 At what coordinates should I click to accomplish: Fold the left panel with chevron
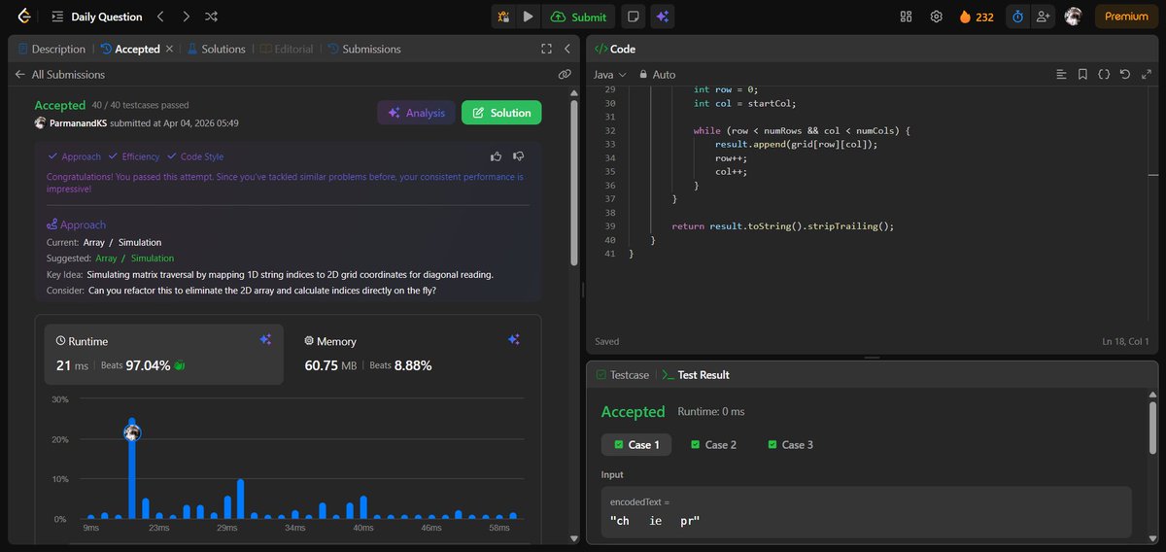click(x=566, y=49)
